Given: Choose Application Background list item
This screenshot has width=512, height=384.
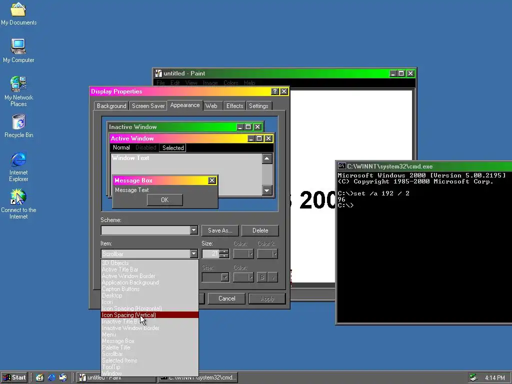Looking at the screenshot, I should click(x=150, y=282).
